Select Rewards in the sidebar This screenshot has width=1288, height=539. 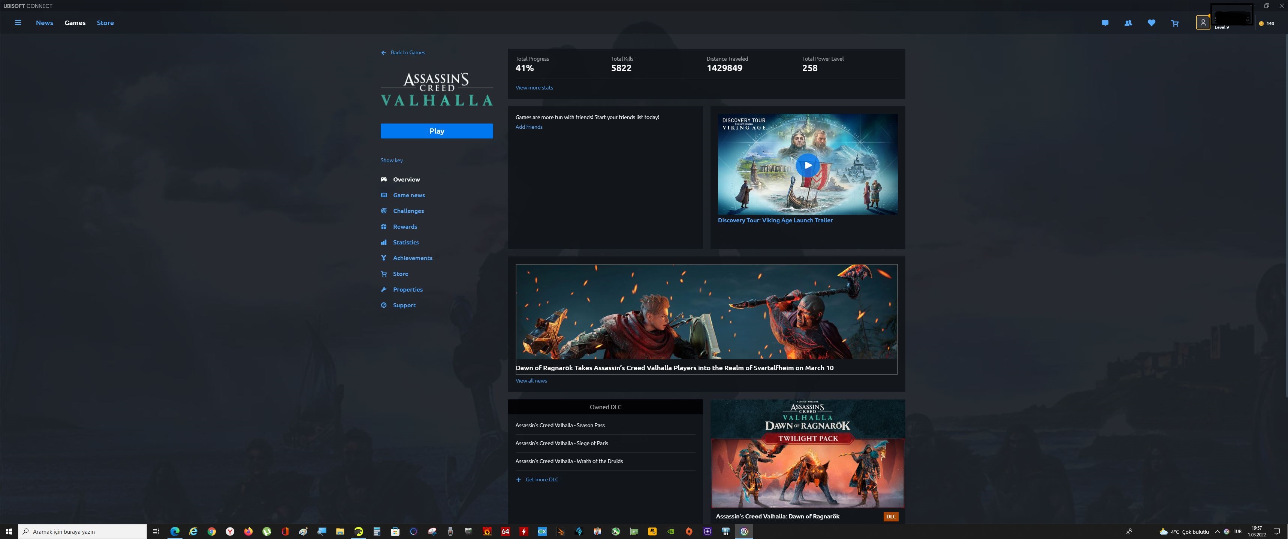point(404,226)
